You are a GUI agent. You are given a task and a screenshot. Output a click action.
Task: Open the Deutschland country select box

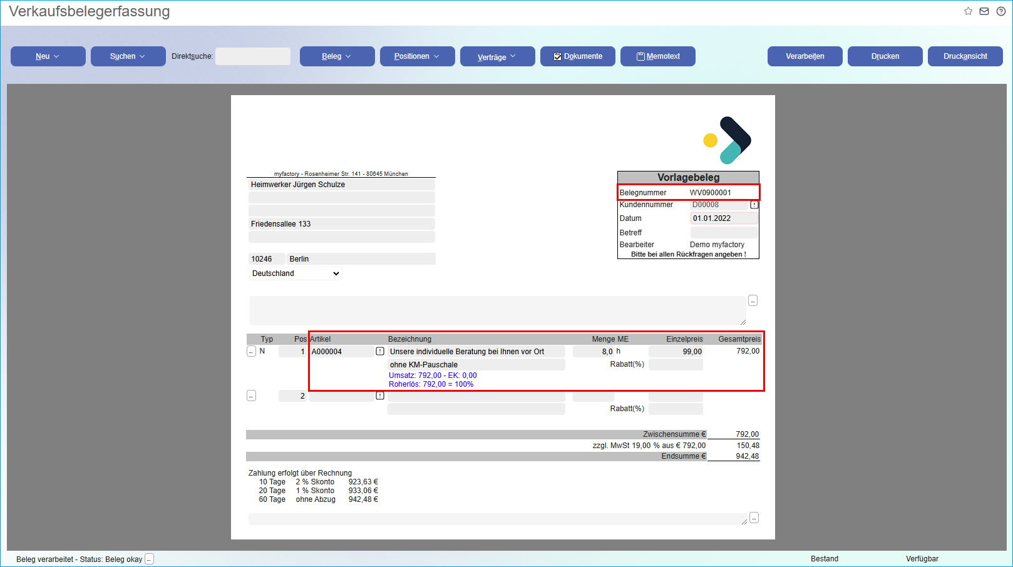click(x=296, y=273)
